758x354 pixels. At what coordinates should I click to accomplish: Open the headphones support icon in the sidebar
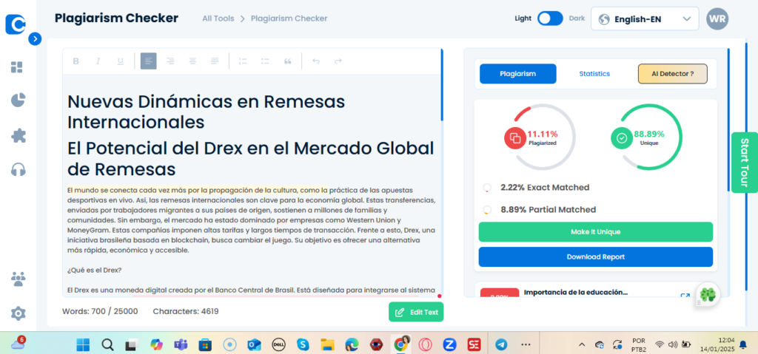pyautogui.click(x=18, y=169)
